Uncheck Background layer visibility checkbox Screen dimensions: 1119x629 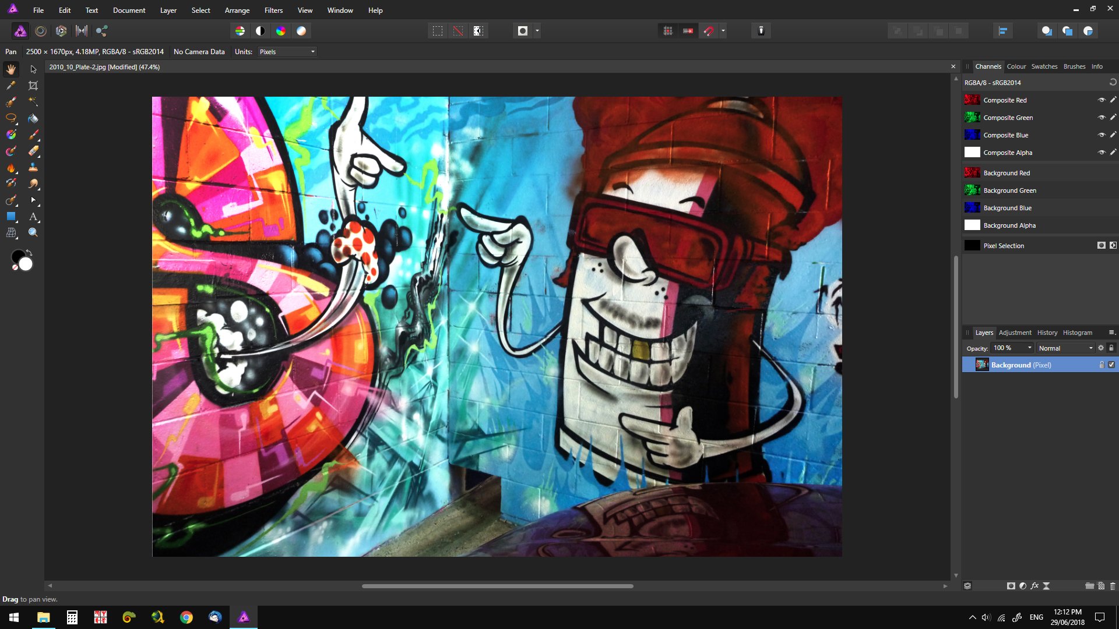click(x=1111, y=365)
